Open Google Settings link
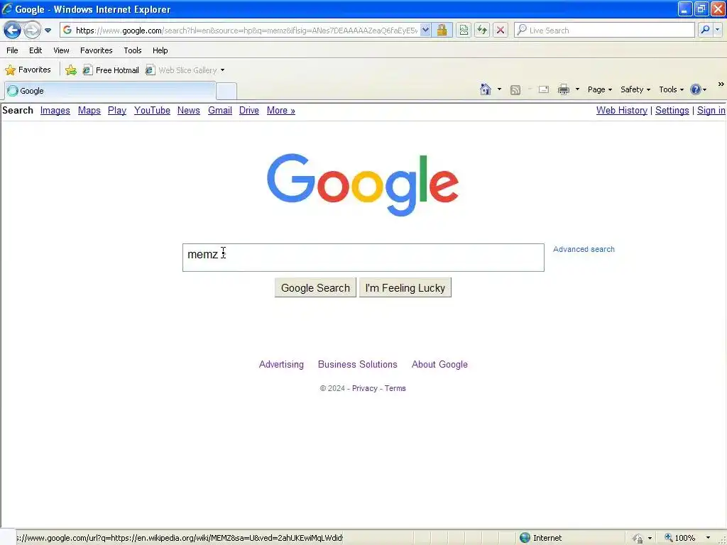The height and width of the screenshot is (545, 727). (x=672, y=110)
